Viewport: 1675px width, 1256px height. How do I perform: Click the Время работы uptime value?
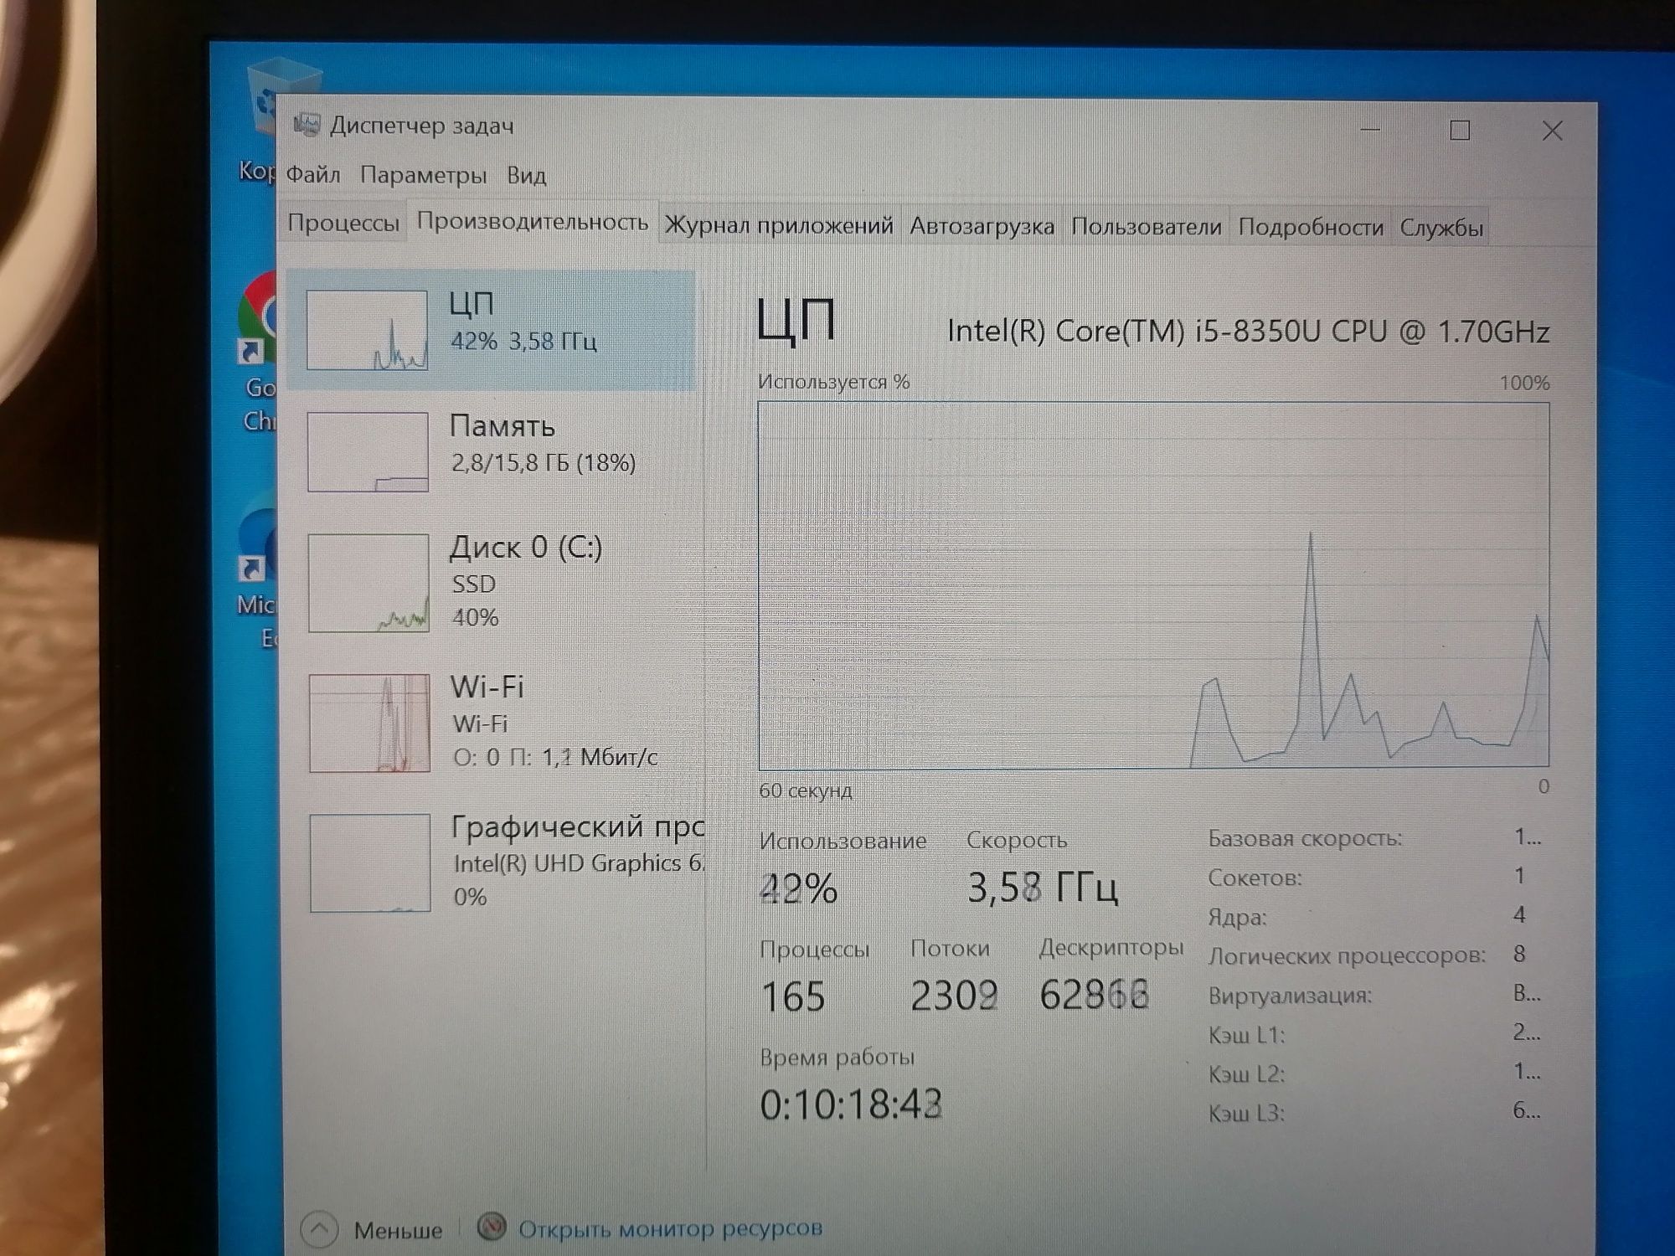point(851,1104)
